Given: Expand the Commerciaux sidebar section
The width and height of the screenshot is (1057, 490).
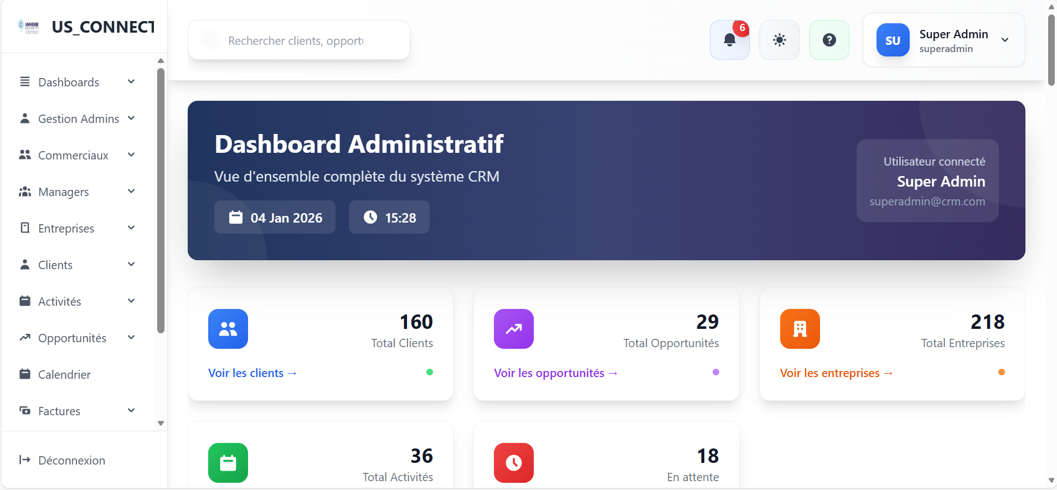Looking at the screenshot, I should [x=78, y=155].
